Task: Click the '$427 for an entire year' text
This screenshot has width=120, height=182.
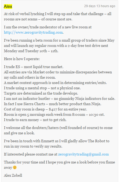Action: click(68, 109)
